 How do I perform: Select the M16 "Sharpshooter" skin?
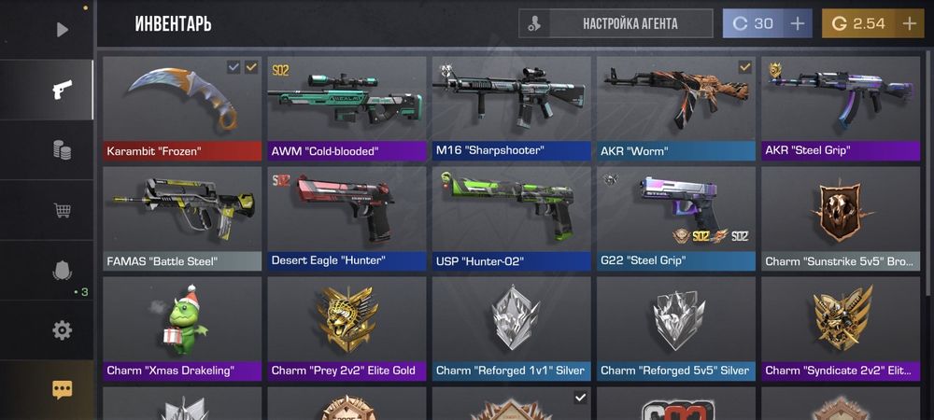point(512,108)
